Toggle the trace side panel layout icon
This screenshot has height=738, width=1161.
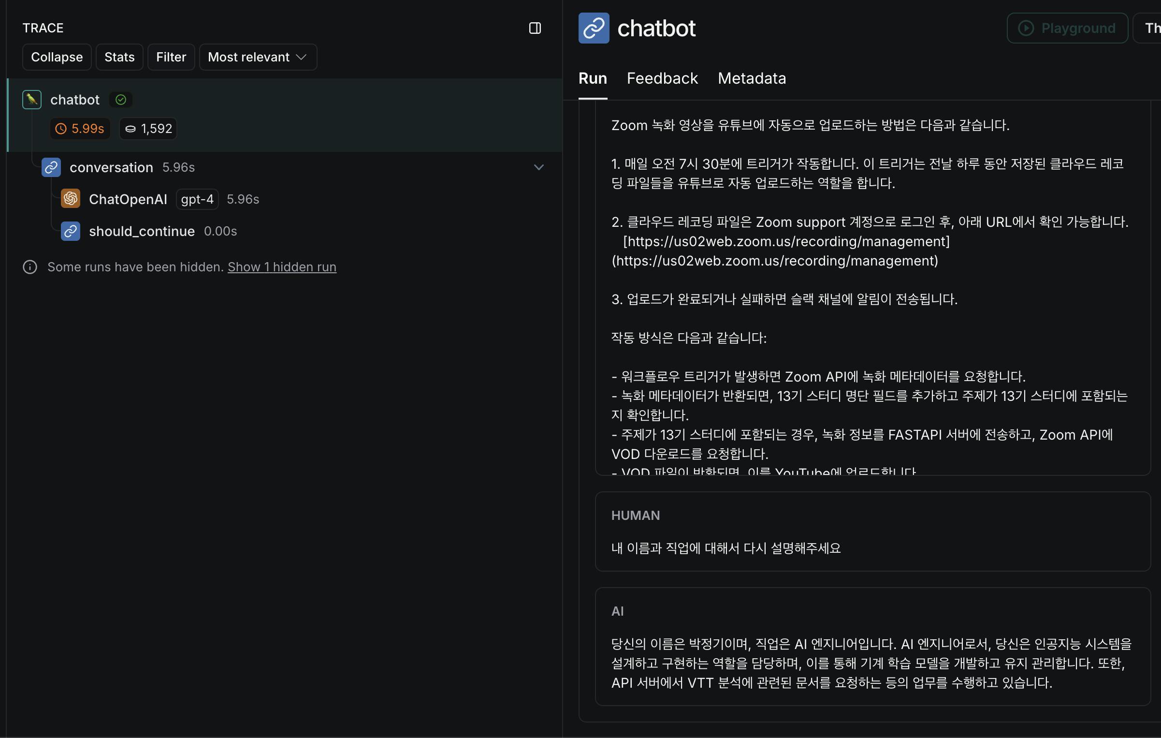(535, 28)
